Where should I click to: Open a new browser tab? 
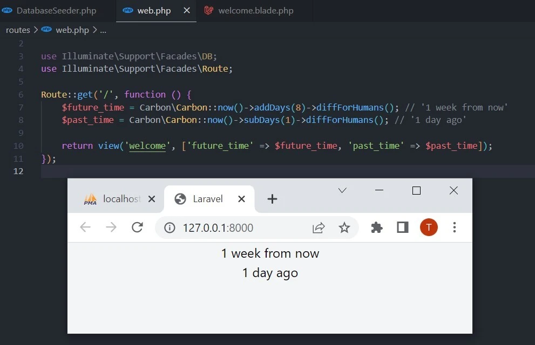tap(273, 199)
